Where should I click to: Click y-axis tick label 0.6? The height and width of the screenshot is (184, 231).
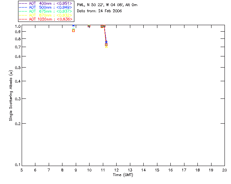click(18, 56)
